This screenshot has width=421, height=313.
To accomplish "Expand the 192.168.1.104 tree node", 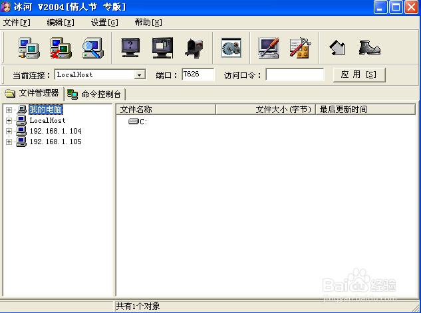I will (x=9, y=131).
